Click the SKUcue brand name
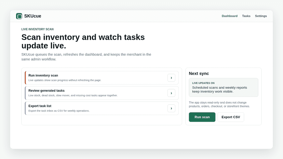This screenshot has width=283, height=159. click(x=33, y=16)
